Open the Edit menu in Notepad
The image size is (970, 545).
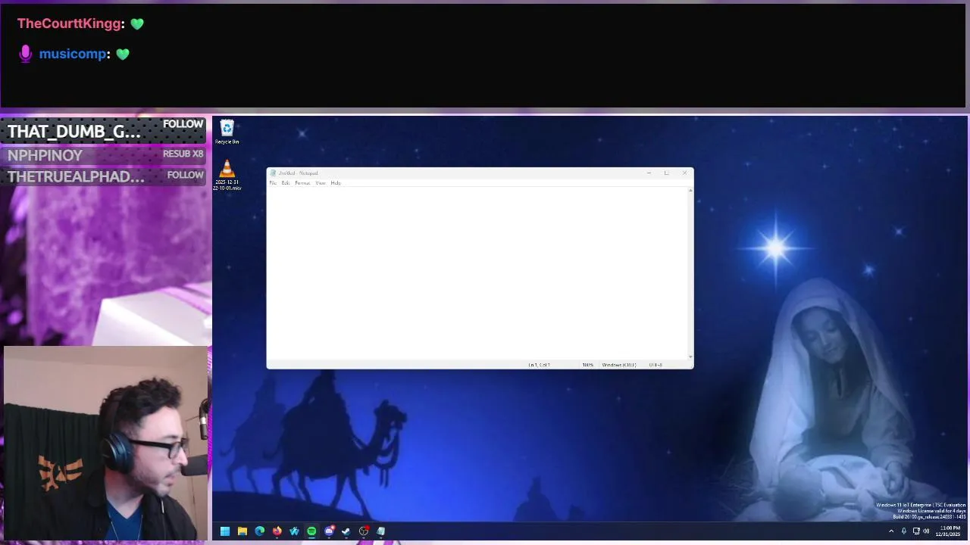pyautogui.click(x=286, y=183)
